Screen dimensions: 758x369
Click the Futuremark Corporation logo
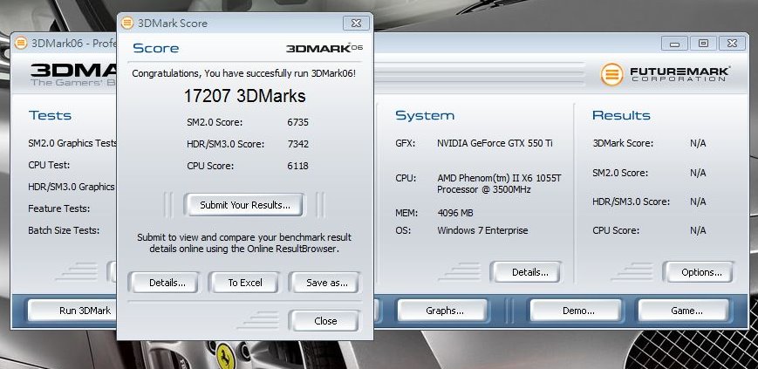point(666,74)
